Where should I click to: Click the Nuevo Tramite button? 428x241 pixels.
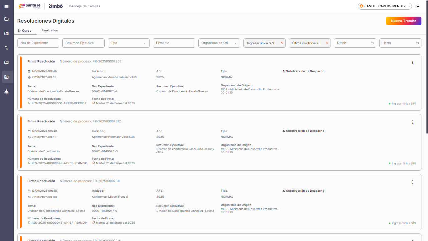(403, 21)
